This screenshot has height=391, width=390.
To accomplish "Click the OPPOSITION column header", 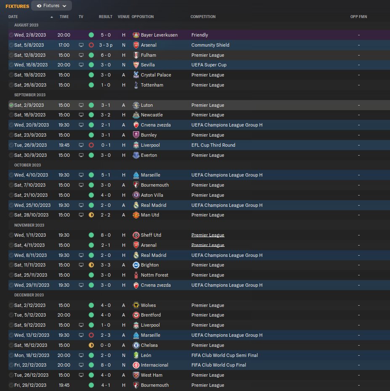I will pyautogui.click(x=143, y=17).
